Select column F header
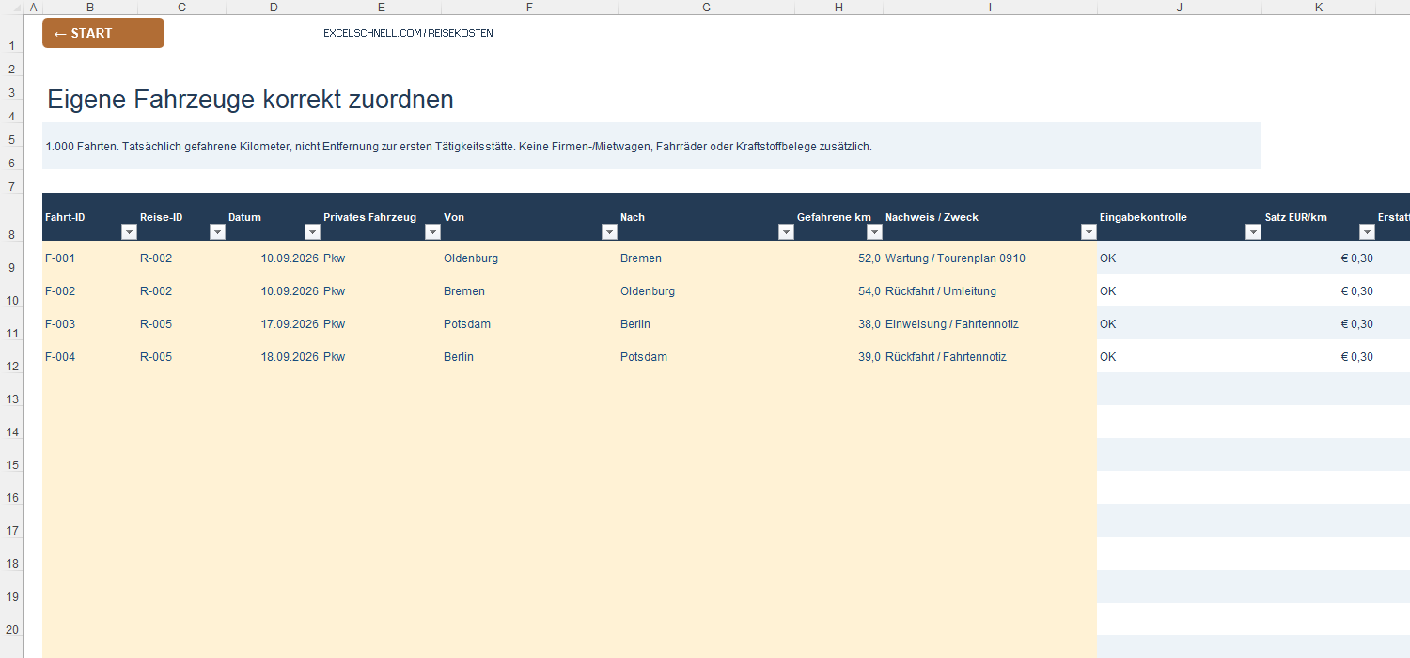Image resolution: width=1410 pixels, height=658 pixels. coord(529,8)
